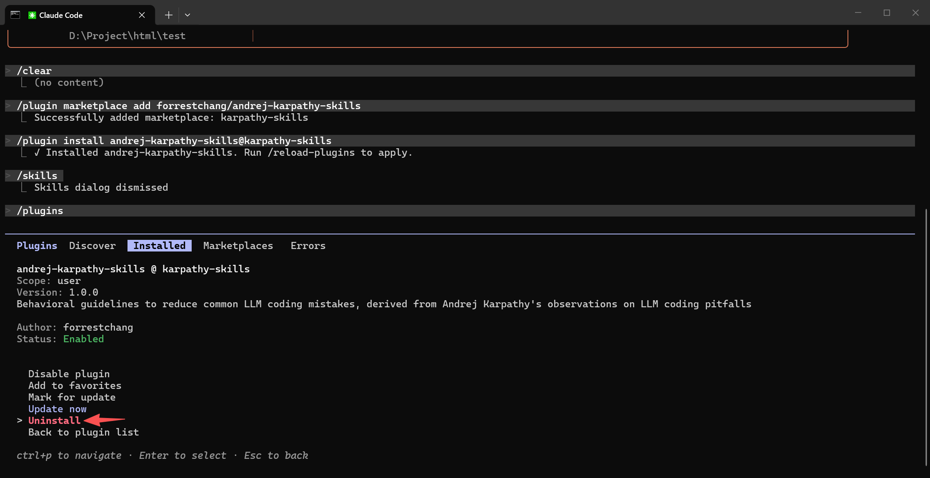Screen dimensions: 930x478
Task: Switch to the Discover tab
Action: pyautogui.click(x=92, y=246)
